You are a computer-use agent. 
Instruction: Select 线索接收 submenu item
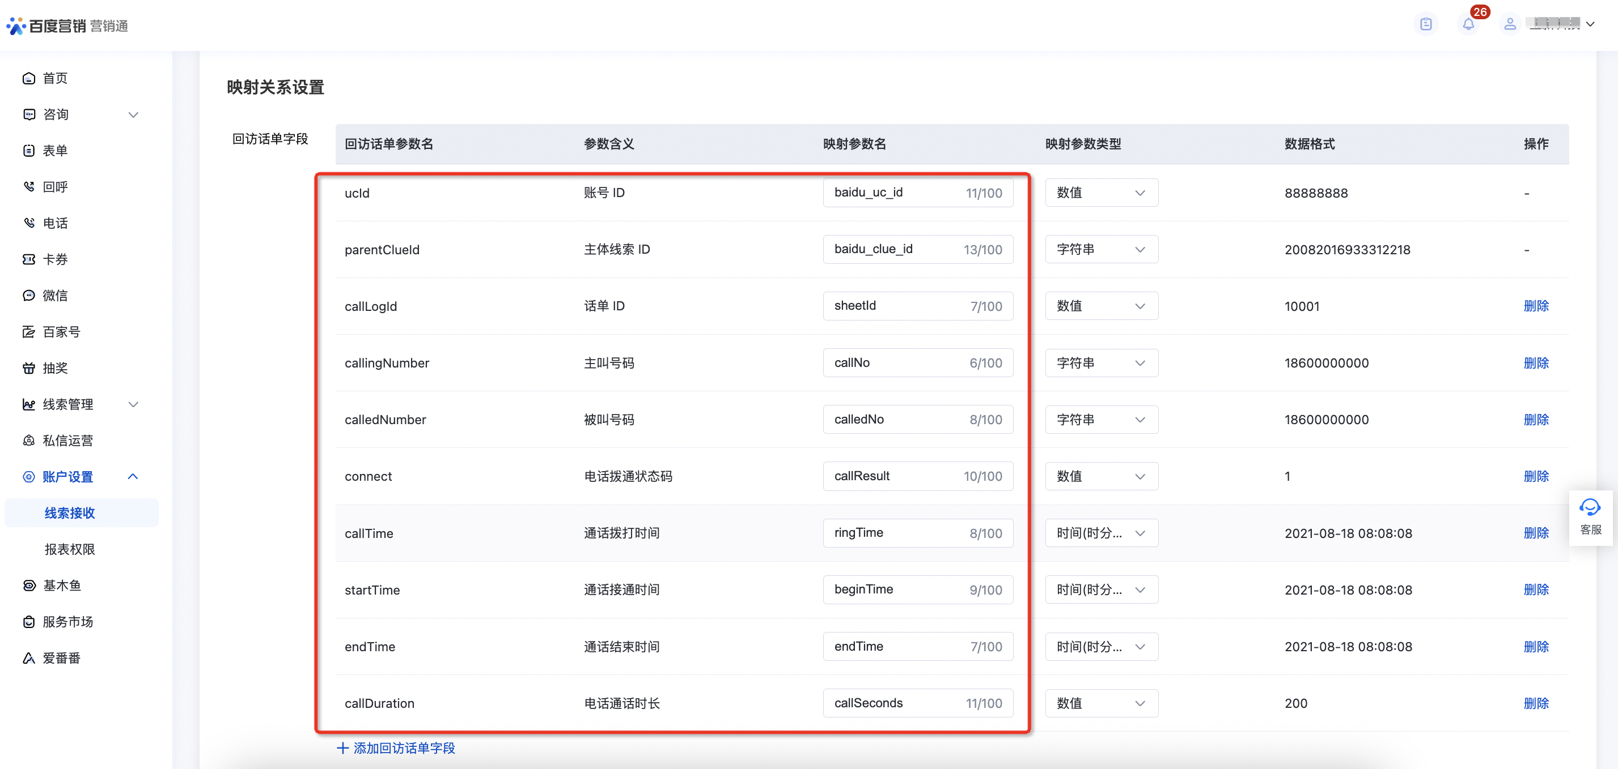point(70,513)
